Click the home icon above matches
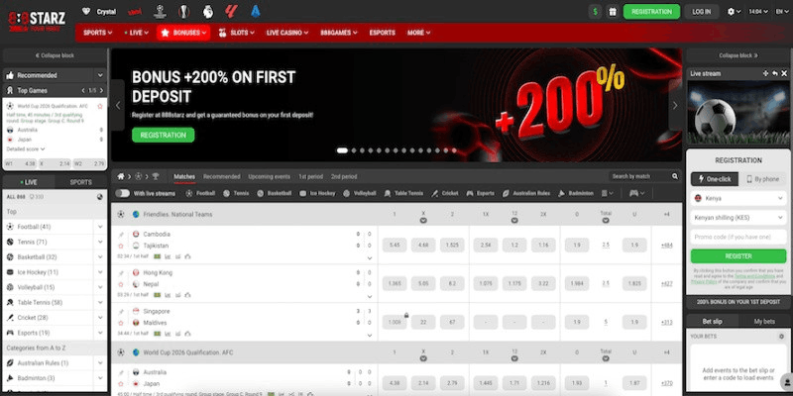 click(x=123, y=176)
